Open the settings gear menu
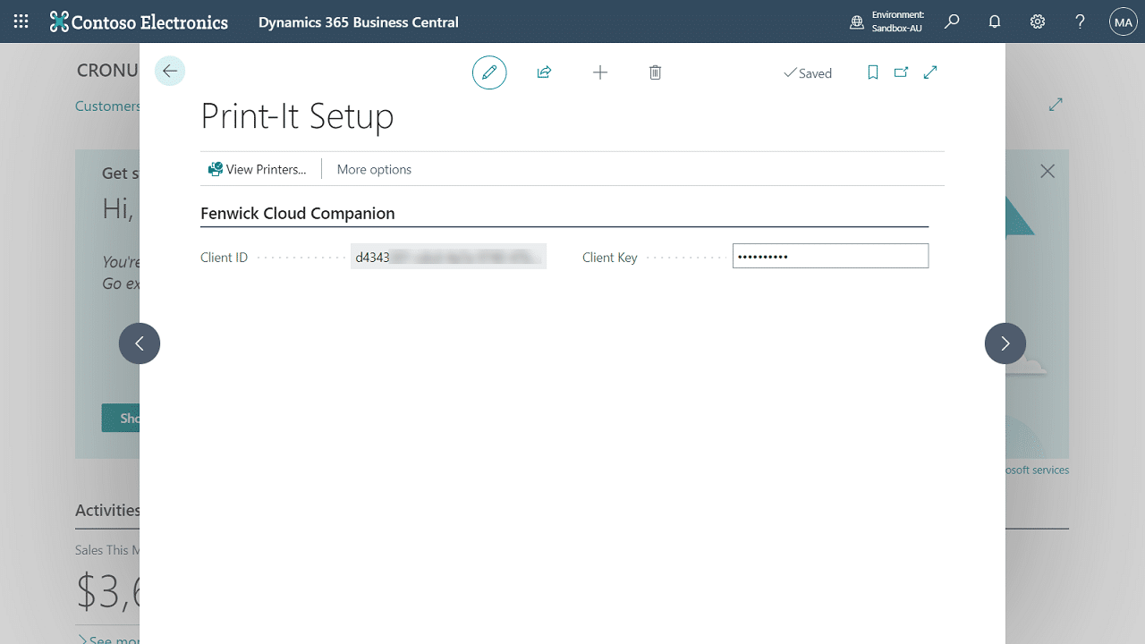 1038,21
